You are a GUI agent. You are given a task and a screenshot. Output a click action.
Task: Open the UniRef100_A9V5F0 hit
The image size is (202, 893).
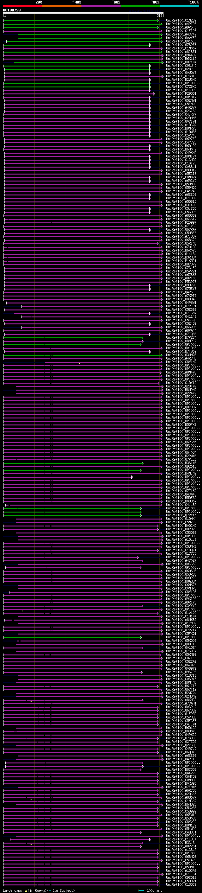tap(181, 27)
